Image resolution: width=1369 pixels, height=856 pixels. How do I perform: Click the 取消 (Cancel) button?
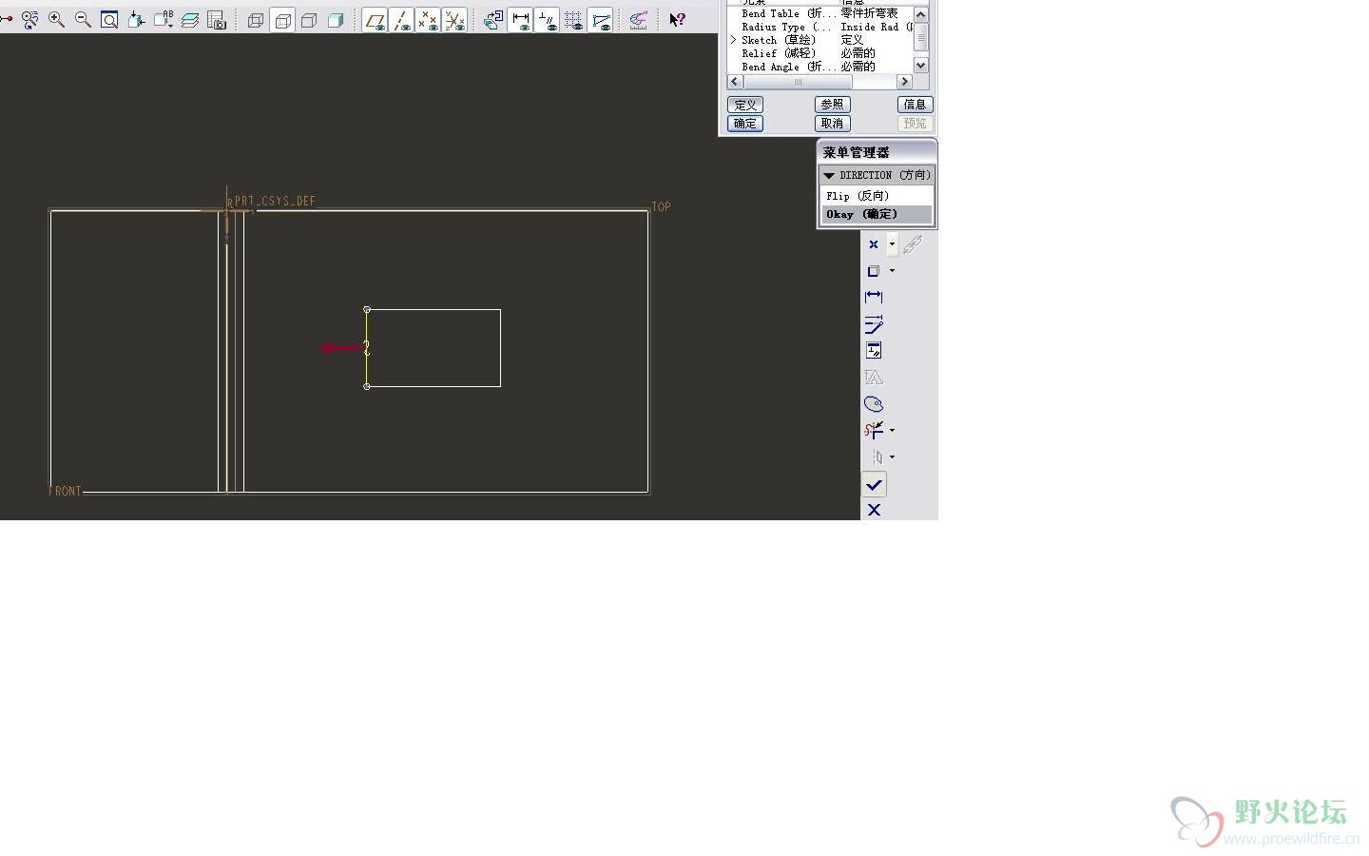pos(832,124)
